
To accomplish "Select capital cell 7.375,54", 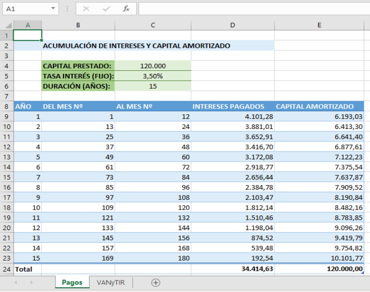I will coord(319,167).
